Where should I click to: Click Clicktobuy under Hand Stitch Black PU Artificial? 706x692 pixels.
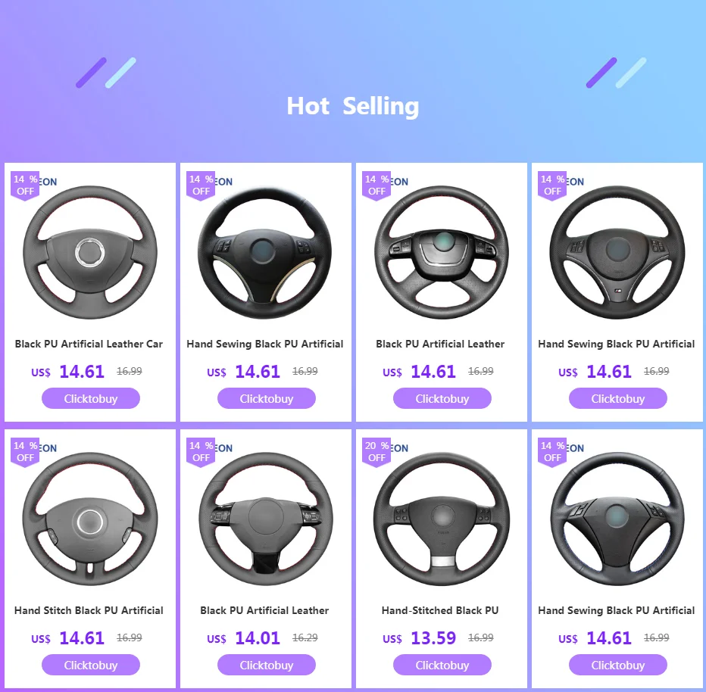click(x=91, y=665)
